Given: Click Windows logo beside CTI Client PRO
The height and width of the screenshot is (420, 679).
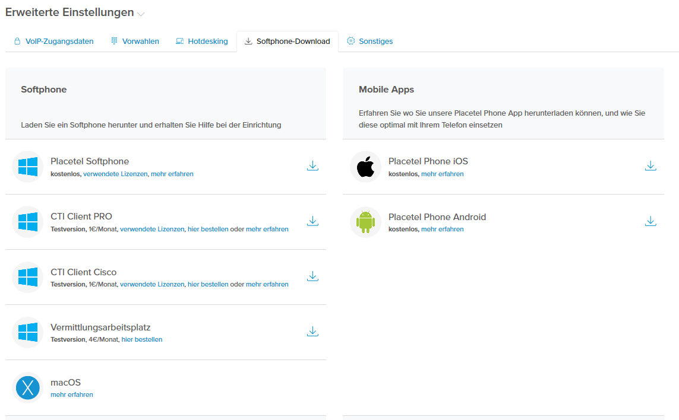Looking at the screenshot, I should coord(28,222).
